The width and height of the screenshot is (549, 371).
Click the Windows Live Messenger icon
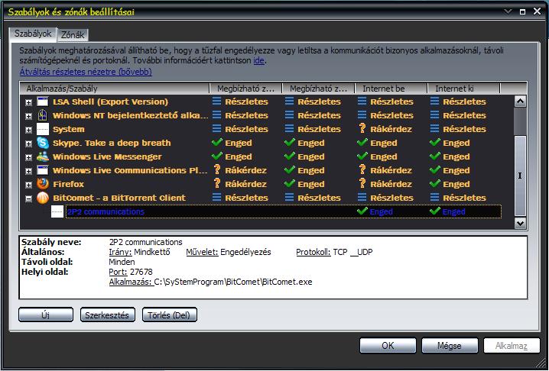43,156
